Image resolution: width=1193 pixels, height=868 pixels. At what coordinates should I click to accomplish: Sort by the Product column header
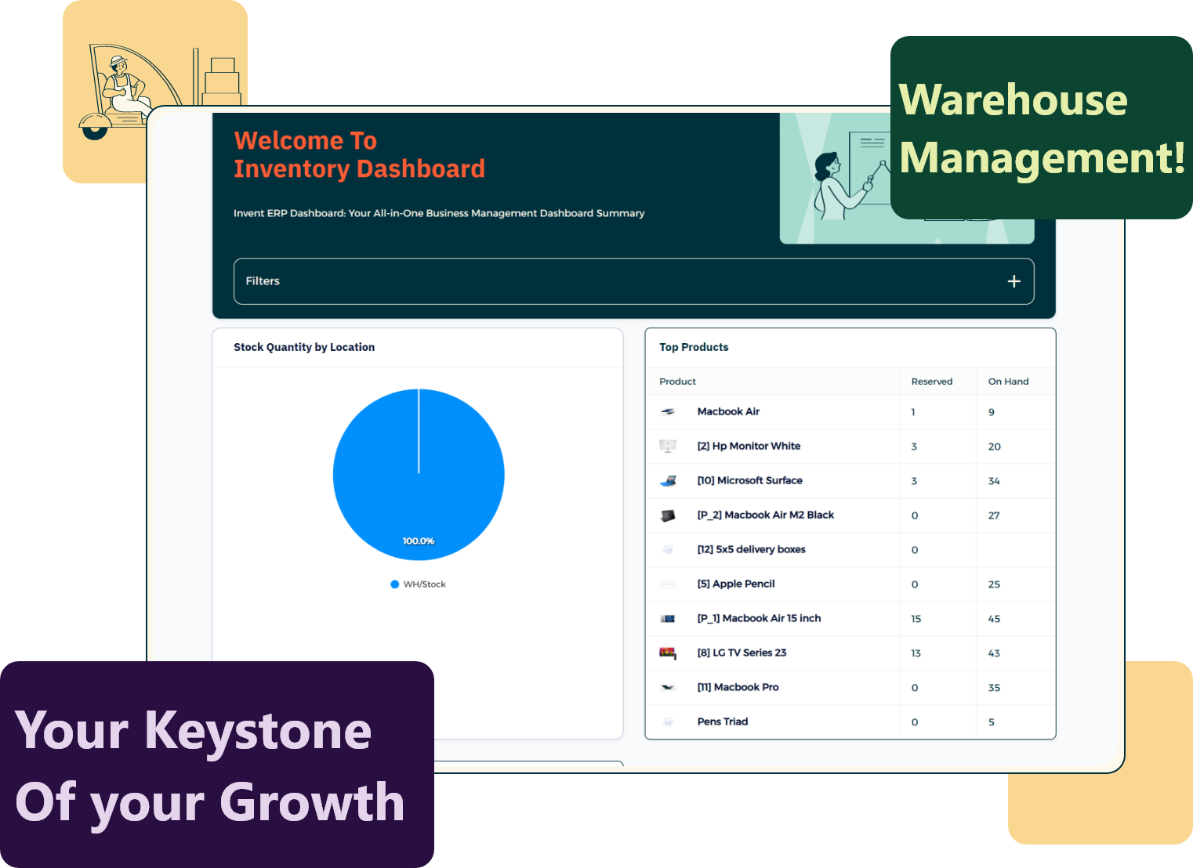(677, 382)
